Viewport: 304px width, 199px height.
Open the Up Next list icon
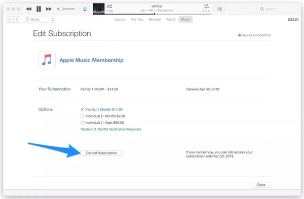coord(219,9)
